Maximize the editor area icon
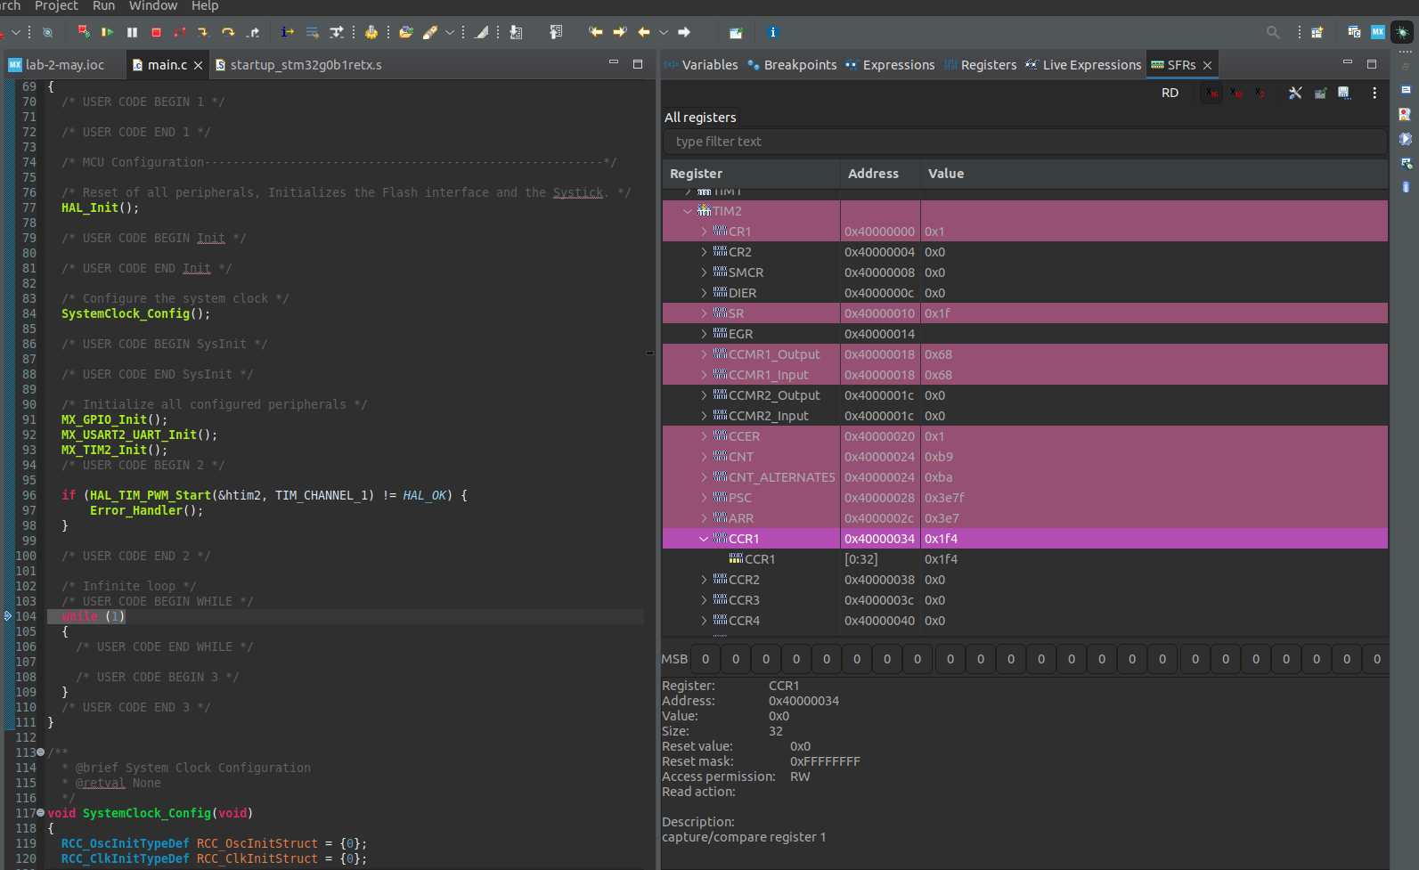The width and height of the screenshot is (1419, 870). pos(638,64)
